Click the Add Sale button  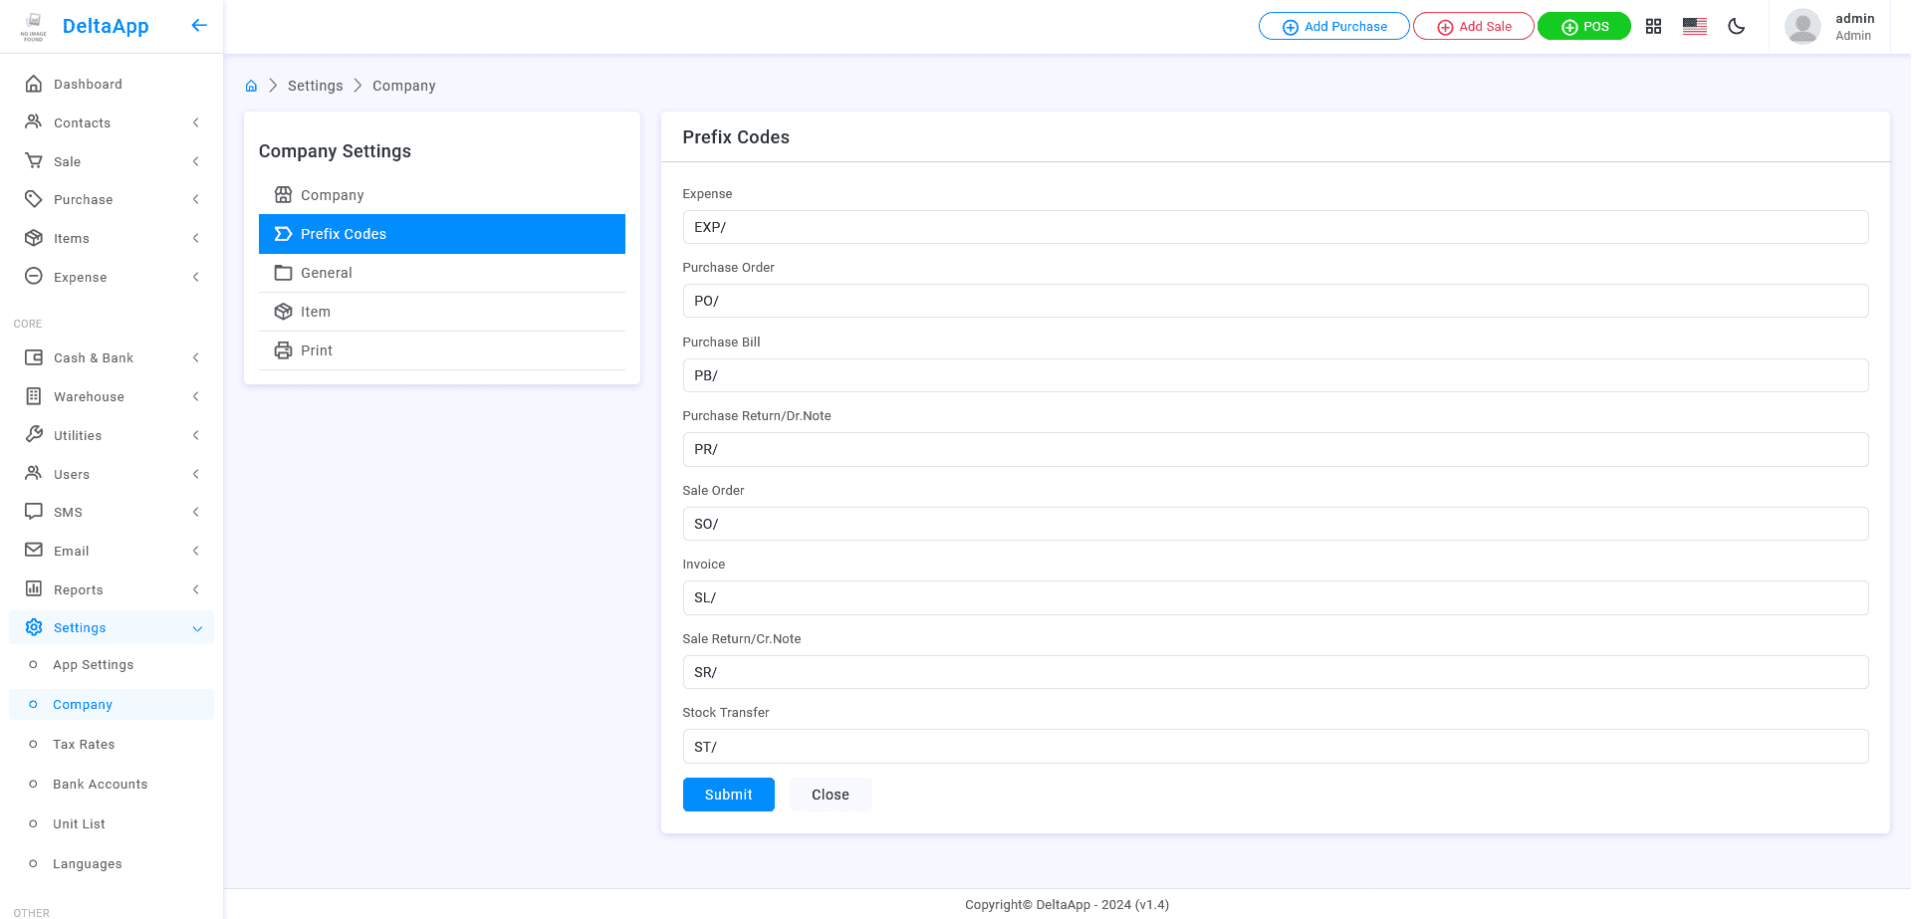(1474, 26)
